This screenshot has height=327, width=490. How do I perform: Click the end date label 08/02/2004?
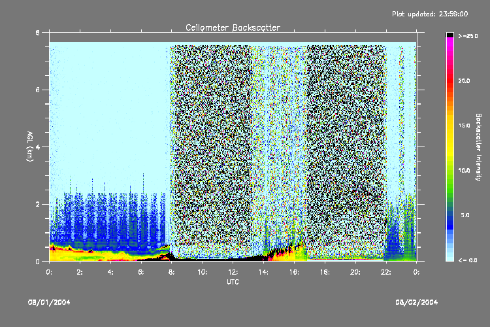coord(417,302)
